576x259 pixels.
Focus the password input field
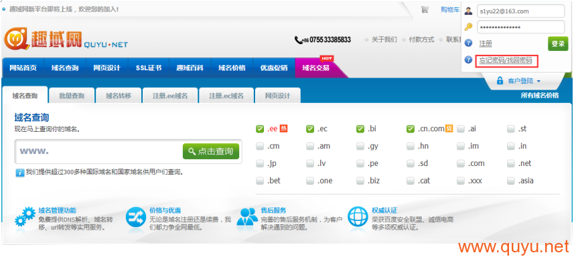pos(520,27)
